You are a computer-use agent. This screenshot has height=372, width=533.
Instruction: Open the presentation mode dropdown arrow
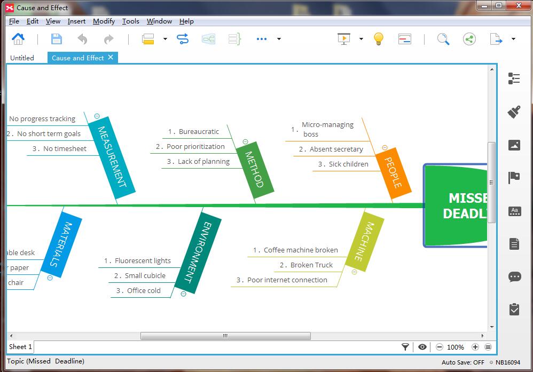pos(361,39)
